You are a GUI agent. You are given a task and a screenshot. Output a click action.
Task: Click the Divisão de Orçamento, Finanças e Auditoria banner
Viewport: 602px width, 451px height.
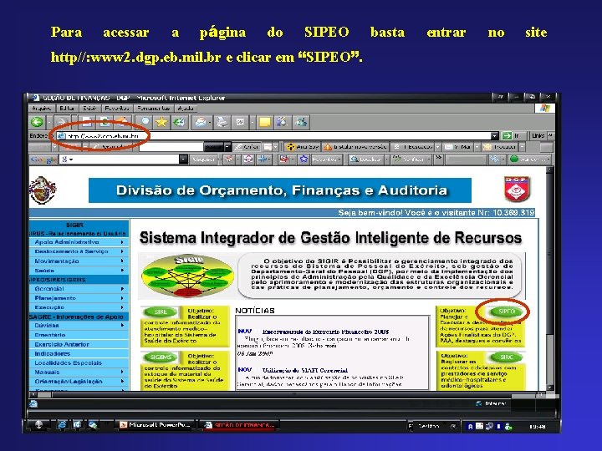coord(280,190)
